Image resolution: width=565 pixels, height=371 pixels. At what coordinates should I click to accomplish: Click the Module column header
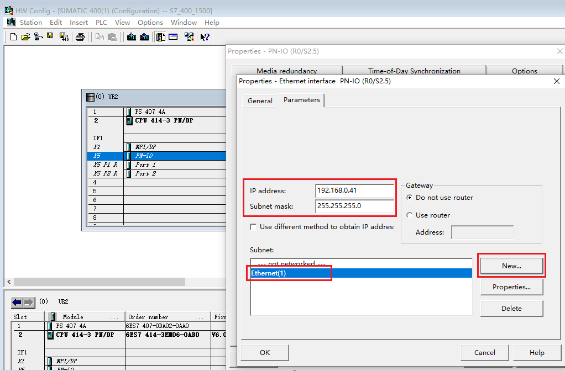click(x=85, y=317)
